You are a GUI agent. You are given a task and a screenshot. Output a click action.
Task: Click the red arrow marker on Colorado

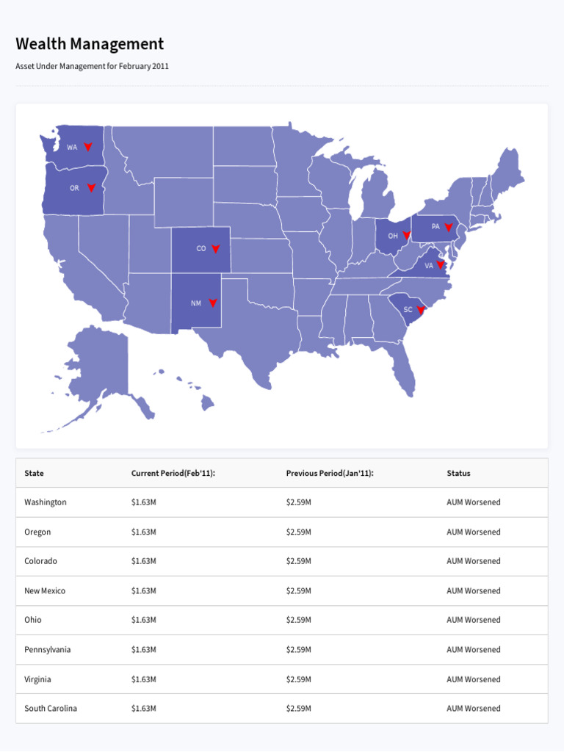216,249
